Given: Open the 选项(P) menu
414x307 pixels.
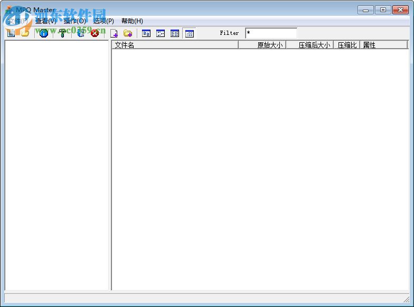Looking at the screenshot, I should tap(103, 21).
